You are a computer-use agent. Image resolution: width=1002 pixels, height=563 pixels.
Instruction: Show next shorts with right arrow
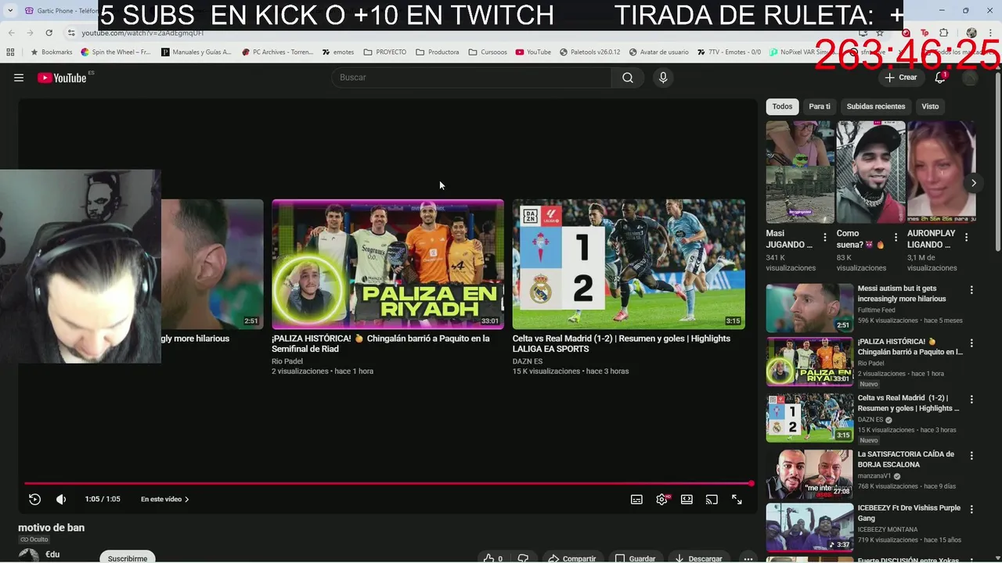point(973,183)
